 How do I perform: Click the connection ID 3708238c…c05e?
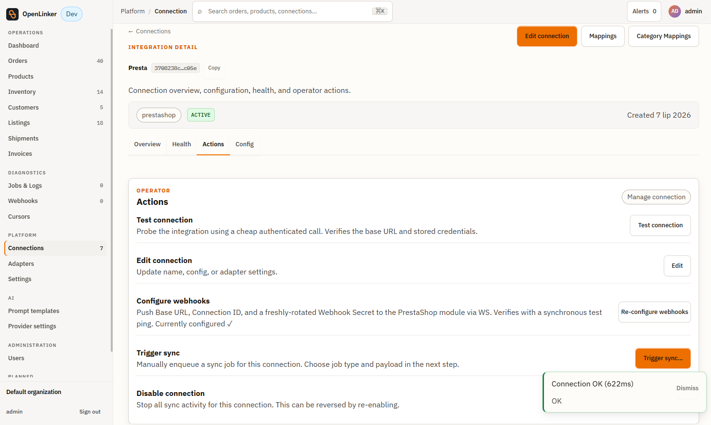click(176, 68)
